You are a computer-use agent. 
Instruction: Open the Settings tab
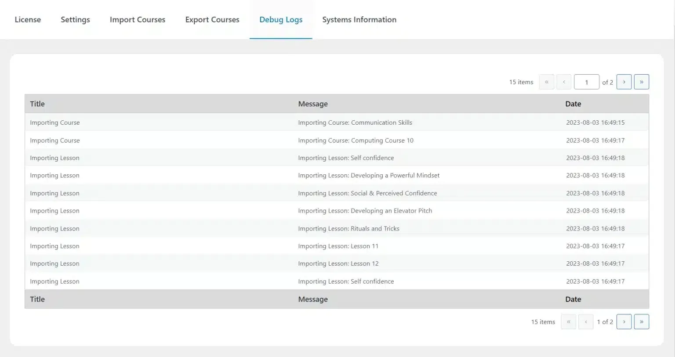(75, 19)
